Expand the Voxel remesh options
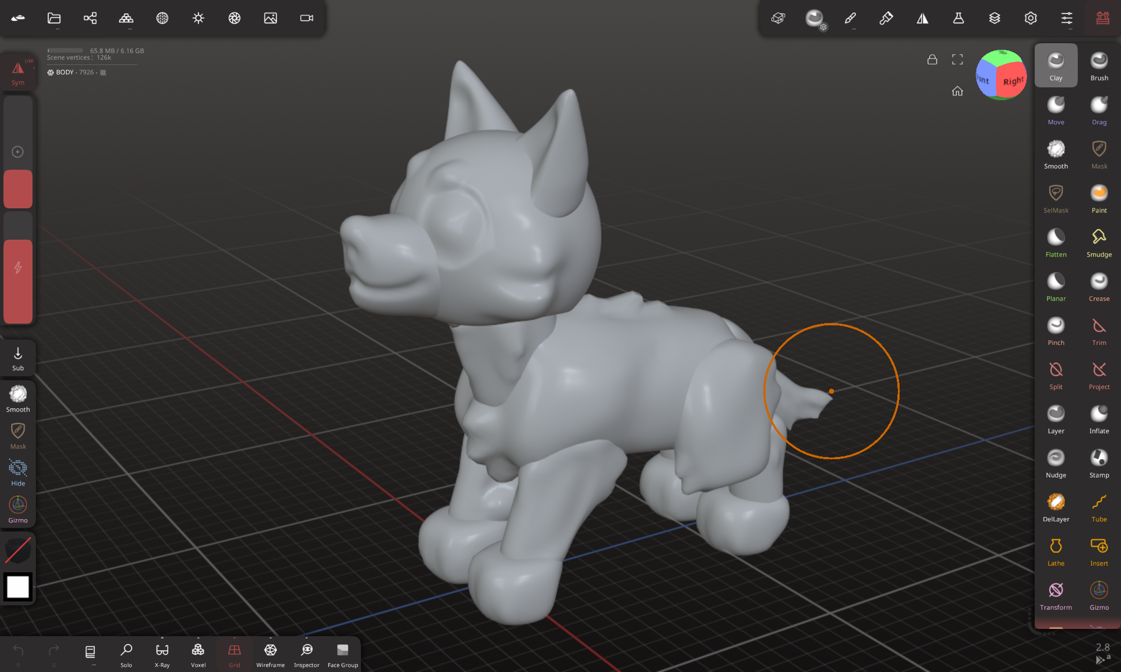This screenshot has width=1121, height=672. coord(198,638)
